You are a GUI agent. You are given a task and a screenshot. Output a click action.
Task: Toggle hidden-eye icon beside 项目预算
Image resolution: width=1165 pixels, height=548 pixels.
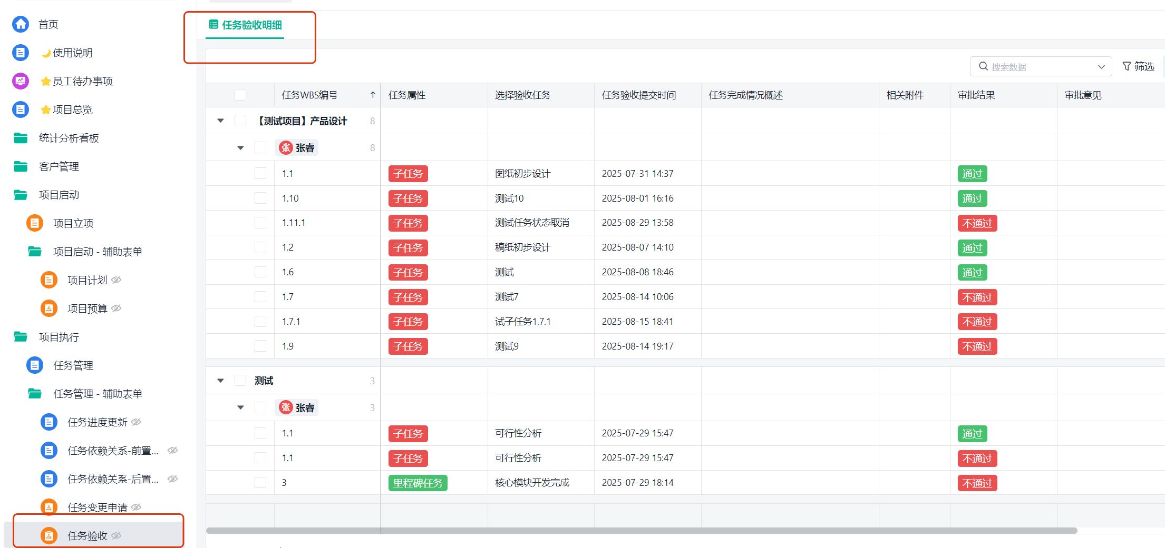(116, 308)
